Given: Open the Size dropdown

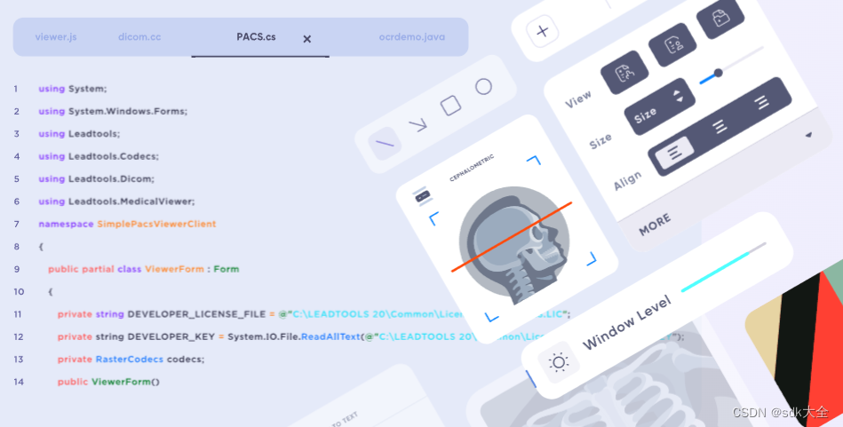Looking at the screenshot, I should [x=660, y=107].
